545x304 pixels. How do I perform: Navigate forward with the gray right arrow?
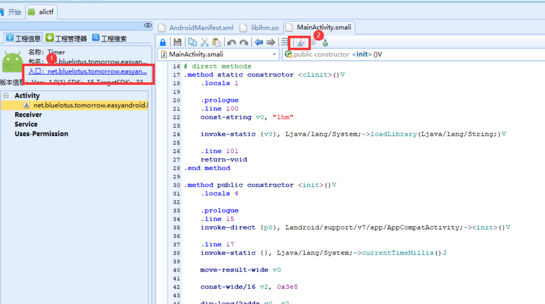271,42
